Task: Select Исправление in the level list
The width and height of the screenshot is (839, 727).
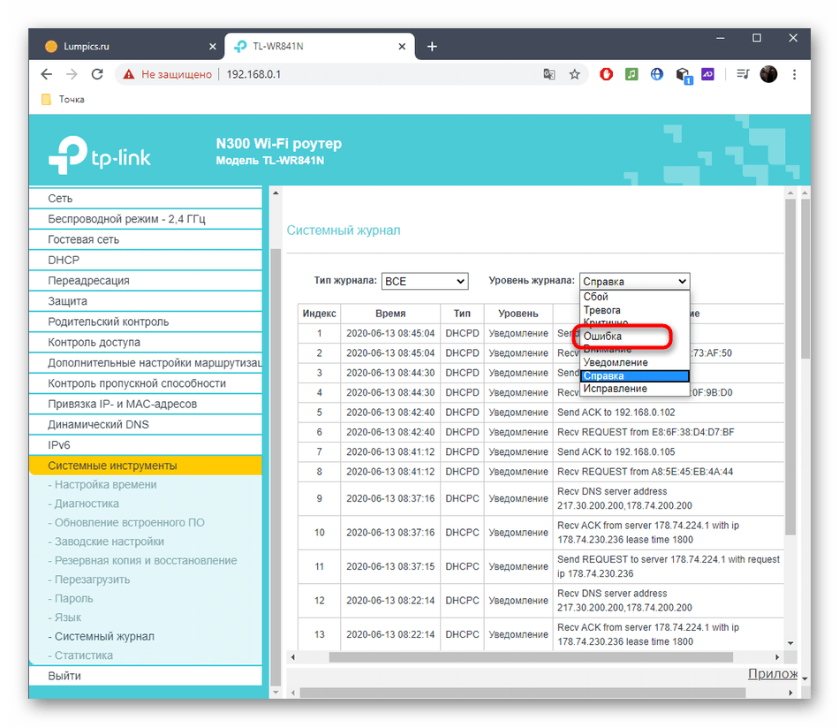Action: point(635,389)
